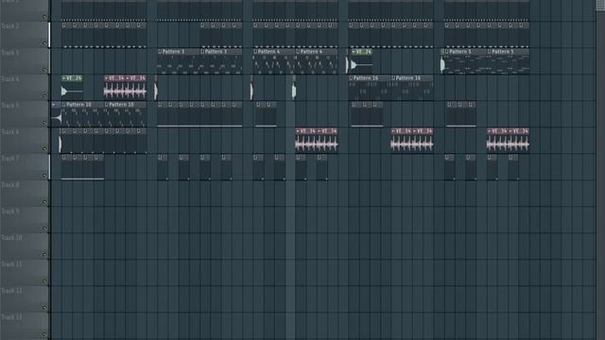Mute Track 6 with its header dot

point(44,149)
